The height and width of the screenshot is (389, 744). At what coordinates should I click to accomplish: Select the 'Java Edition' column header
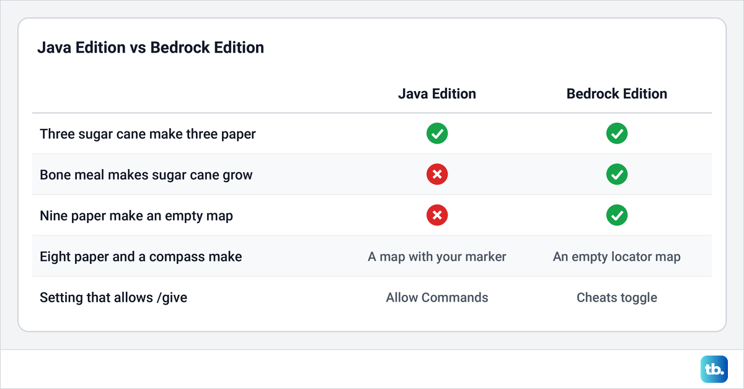tap(437, 94)
